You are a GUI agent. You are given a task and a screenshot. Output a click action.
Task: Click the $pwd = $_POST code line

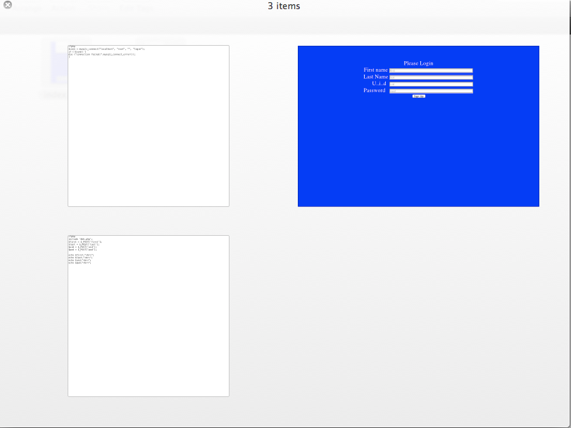click(x=82, y=250)
